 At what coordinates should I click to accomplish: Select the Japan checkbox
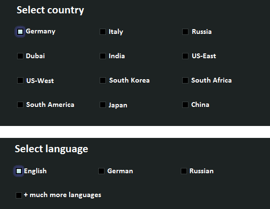pos(103,104)
